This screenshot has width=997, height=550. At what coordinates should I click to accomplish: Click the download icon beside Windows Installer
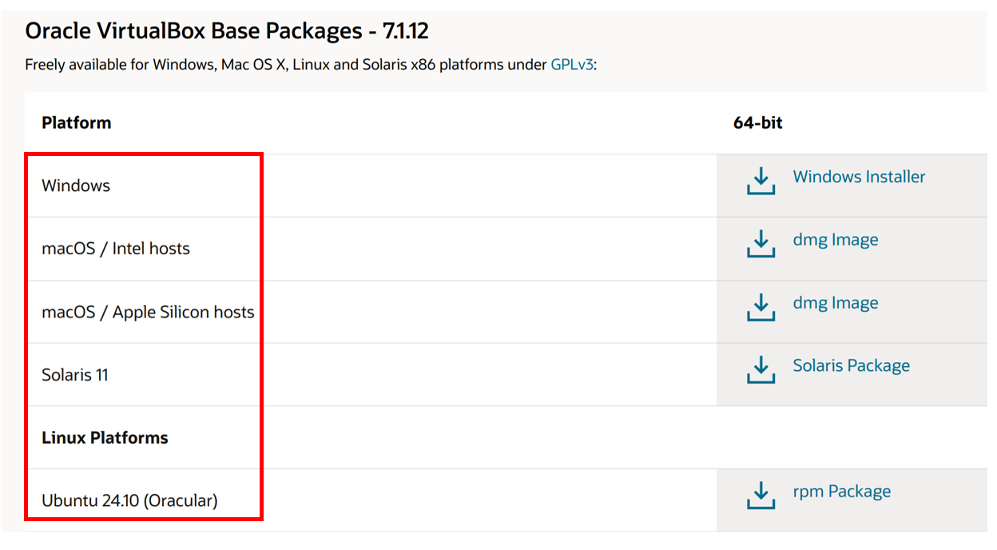[761, 181]
